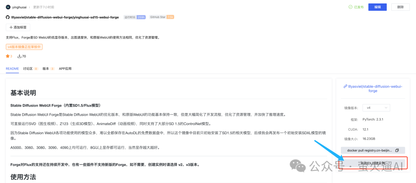Copy the docker pull command
This screenshot has width=416, height=183.
pos(397,150)
